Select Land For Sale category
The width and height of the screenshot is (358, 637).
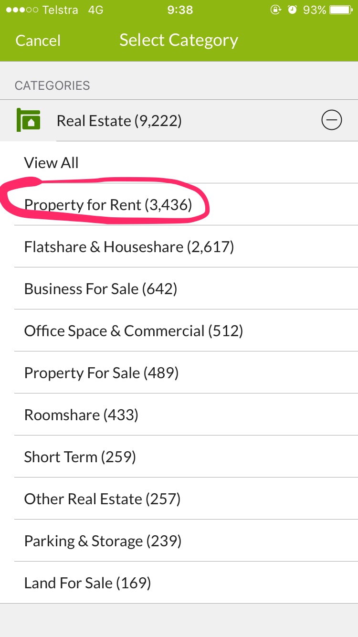pyautogui.click(x=186, y=583)
